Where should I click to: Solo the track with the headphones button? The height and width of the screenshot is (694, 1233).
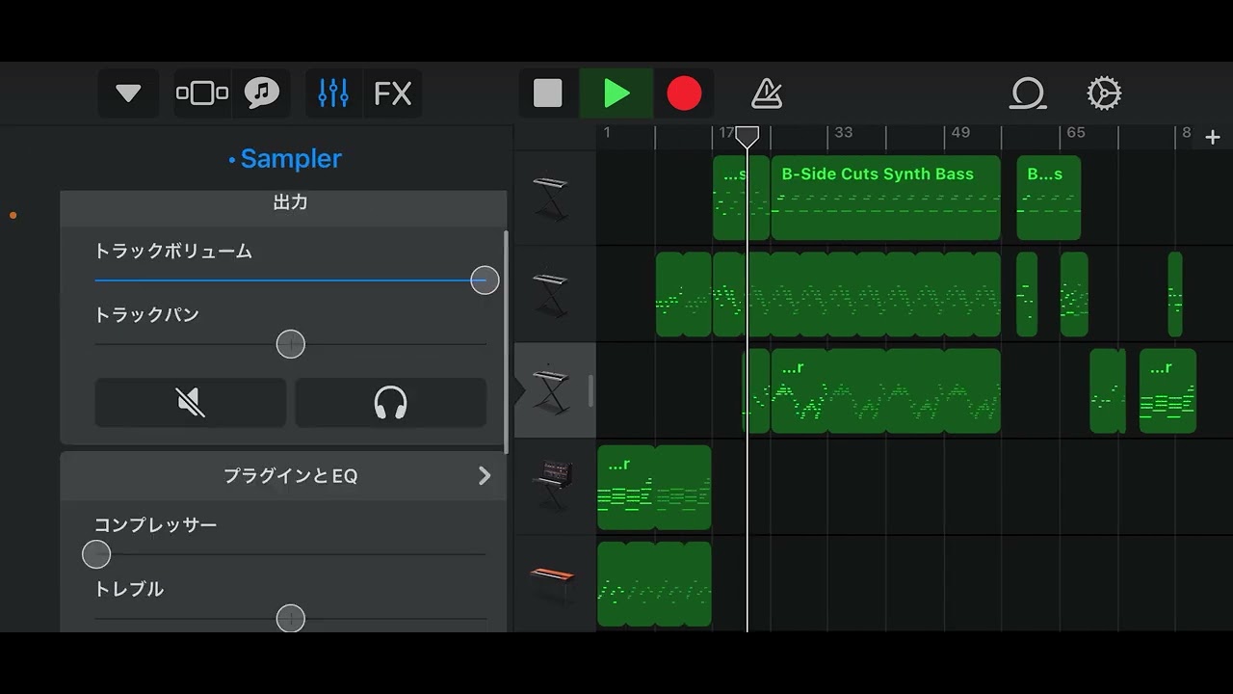(390, 402)
